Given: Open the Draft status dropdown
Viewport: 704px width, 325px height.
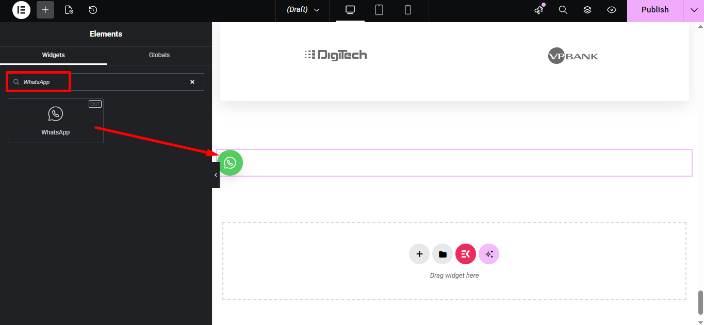Looking at the screenshot, I should coord(302,10).
